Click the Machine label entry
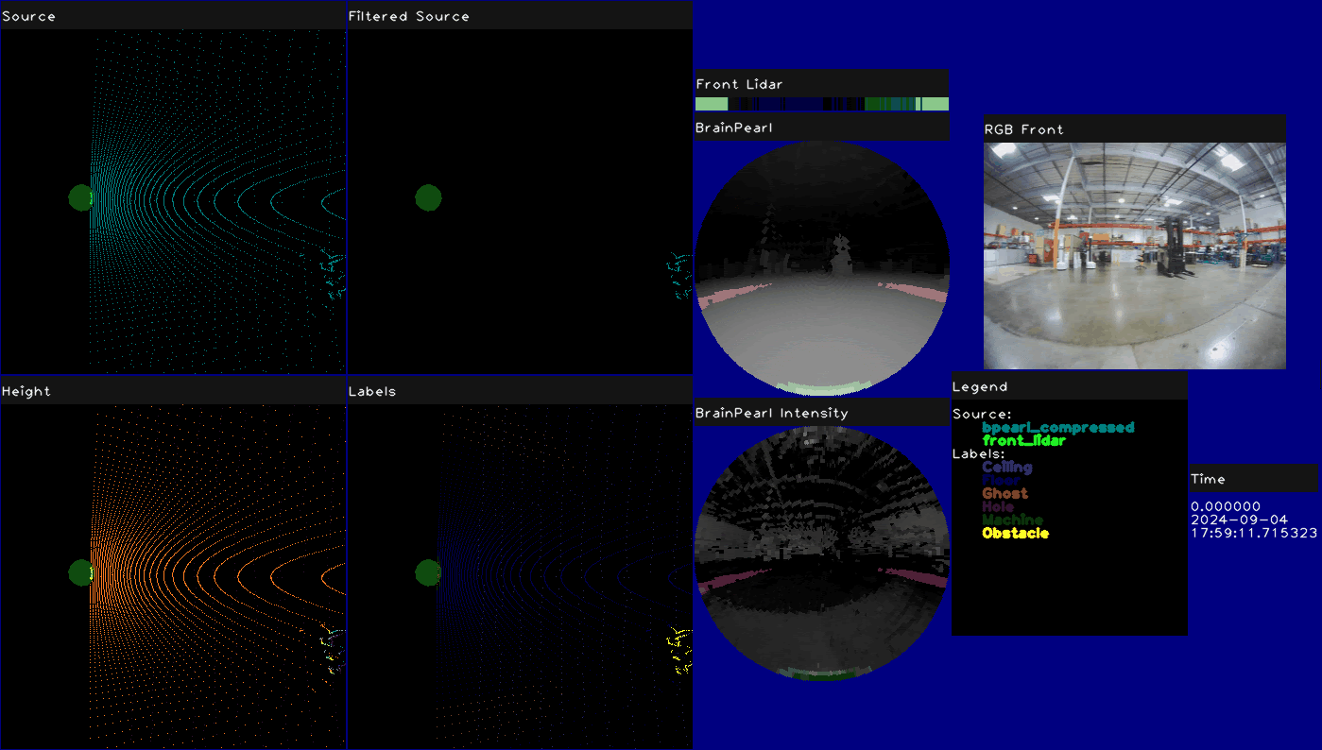This screenshot has height=750, width=1322. [x=1012, y=520]
